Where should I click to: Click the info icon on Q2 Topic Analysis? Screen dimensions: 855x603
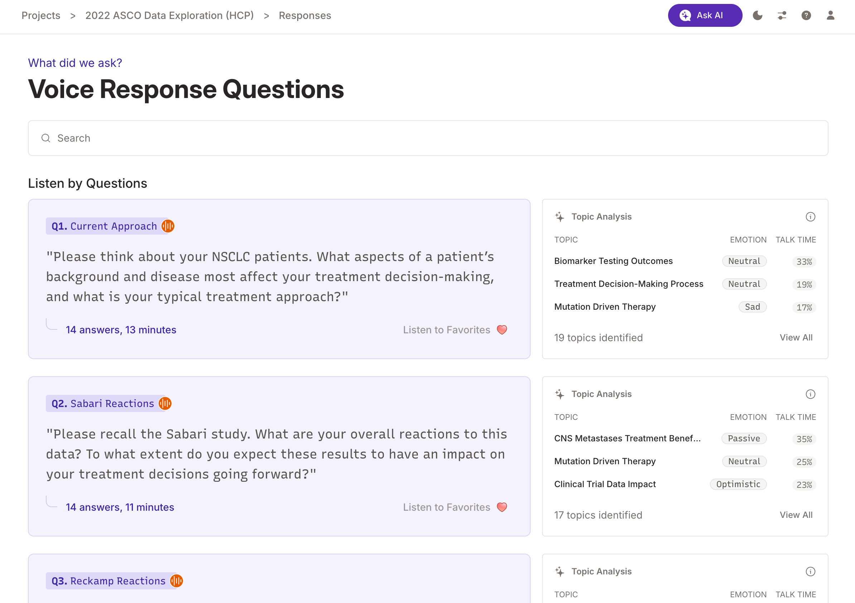(x=810, y=394)
